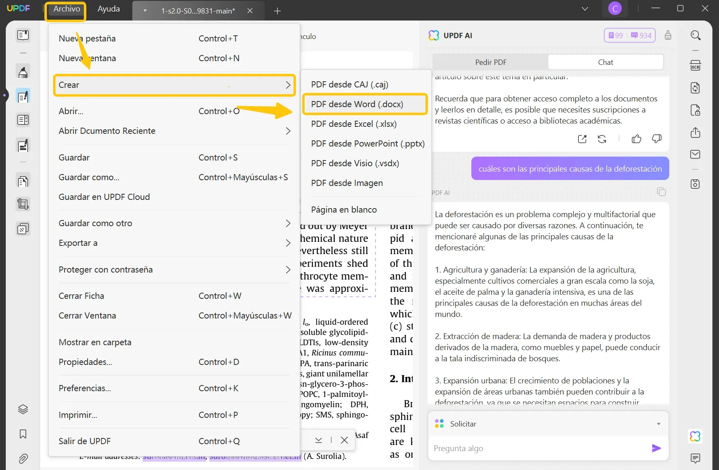Screen dimensions: 719x470
Task: Click the export/share icon under AI answer
Action: (x=582, y=139)
